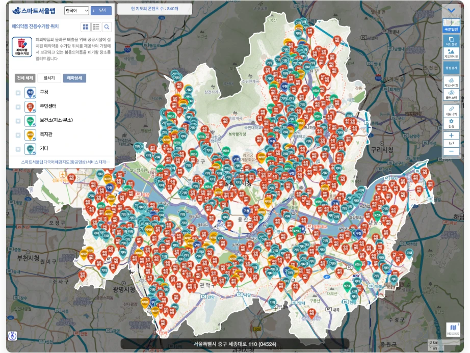Uncheck the 구청 layer checkbox
Viewport: 470px width, 353px height.
(18, 93)
